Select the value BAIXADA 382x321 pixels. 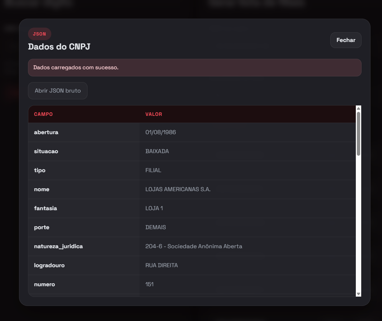pyautogui.click(x=157, y=151)
